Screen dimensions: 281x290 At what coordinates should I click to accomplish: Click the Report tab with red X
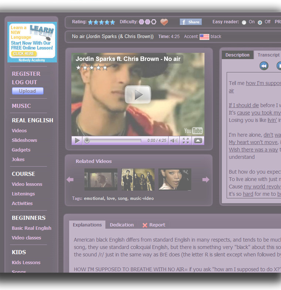click(x=154, y=225)
